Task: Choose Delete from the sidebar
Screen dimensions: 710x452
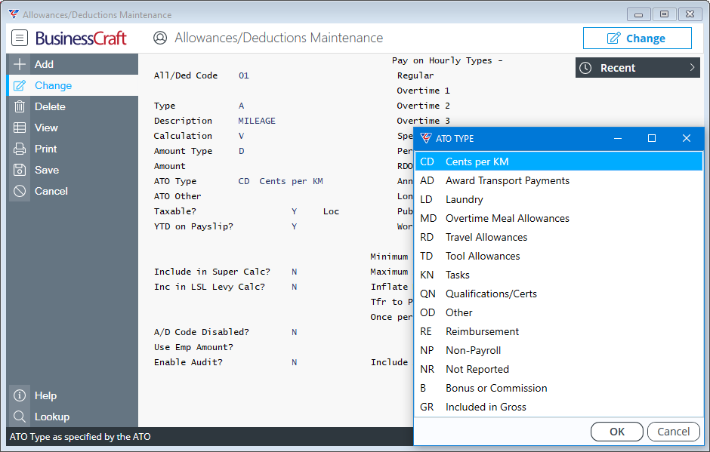Action: click(x=73, y=107)
